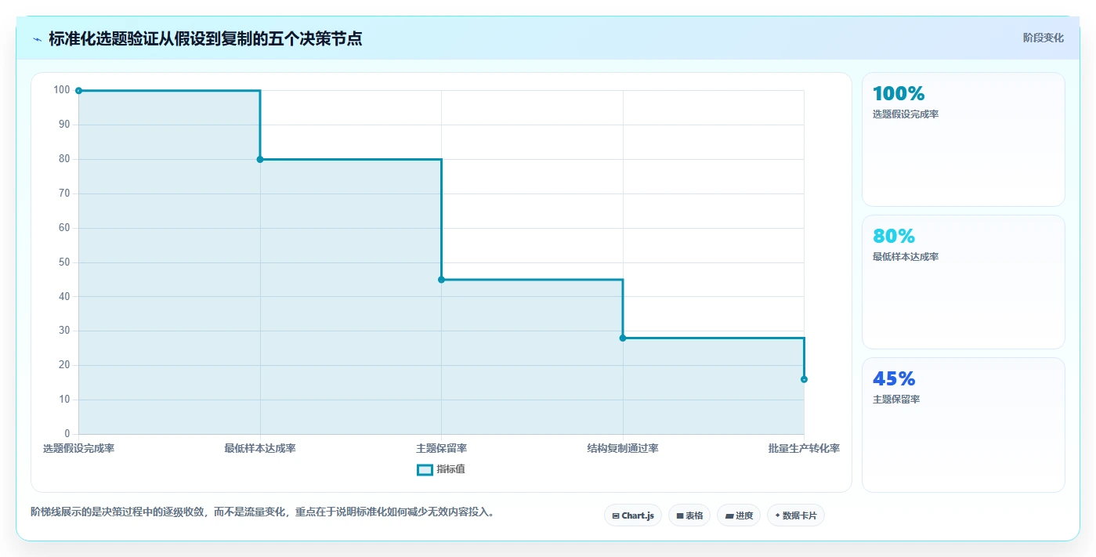Click the data point at 最低样本达成率 (80)
Image resolution: width=1096 pixels, height=557 pixels.
[x=260, y=159]
